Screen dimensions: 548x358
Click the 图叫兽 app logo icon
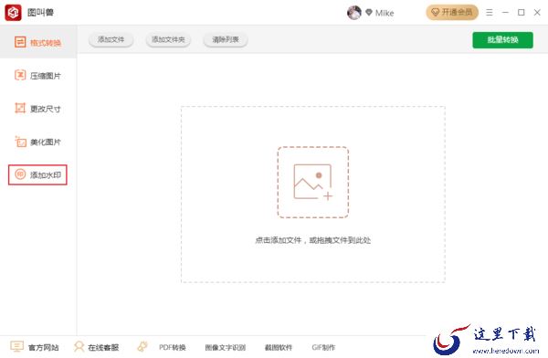click(x=14, y=13)
